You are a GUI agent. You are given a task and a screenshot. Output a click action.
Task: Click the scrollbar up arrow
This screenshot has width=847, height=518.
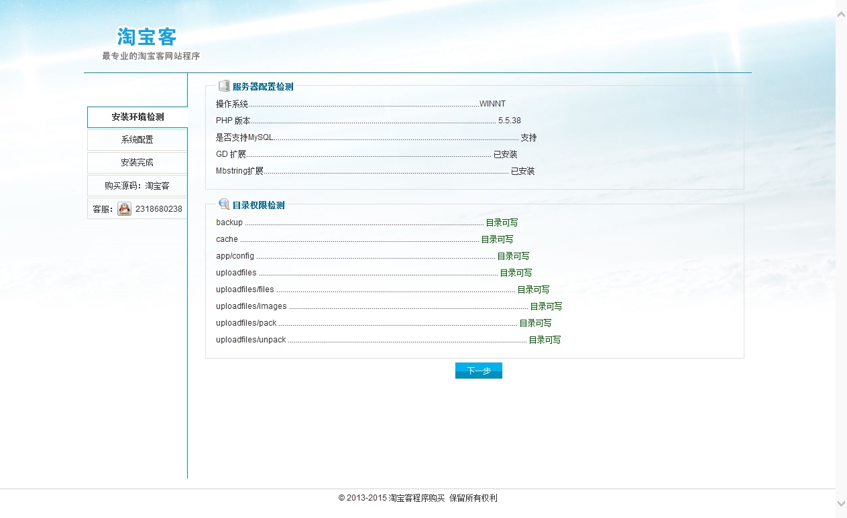coord(842,14)
